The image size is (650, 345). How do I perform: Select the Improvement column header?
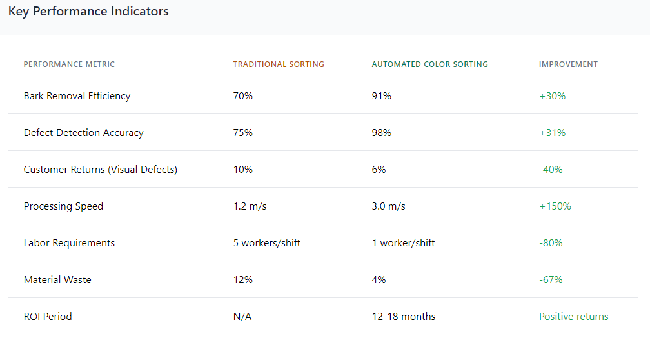point(568,64)
